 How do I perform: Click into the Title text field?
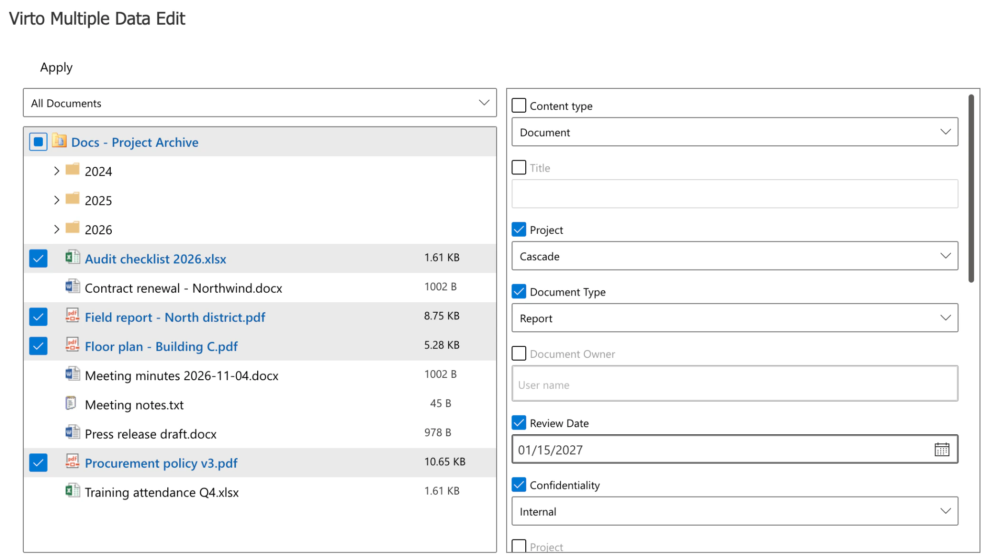(x=734, y=194)
